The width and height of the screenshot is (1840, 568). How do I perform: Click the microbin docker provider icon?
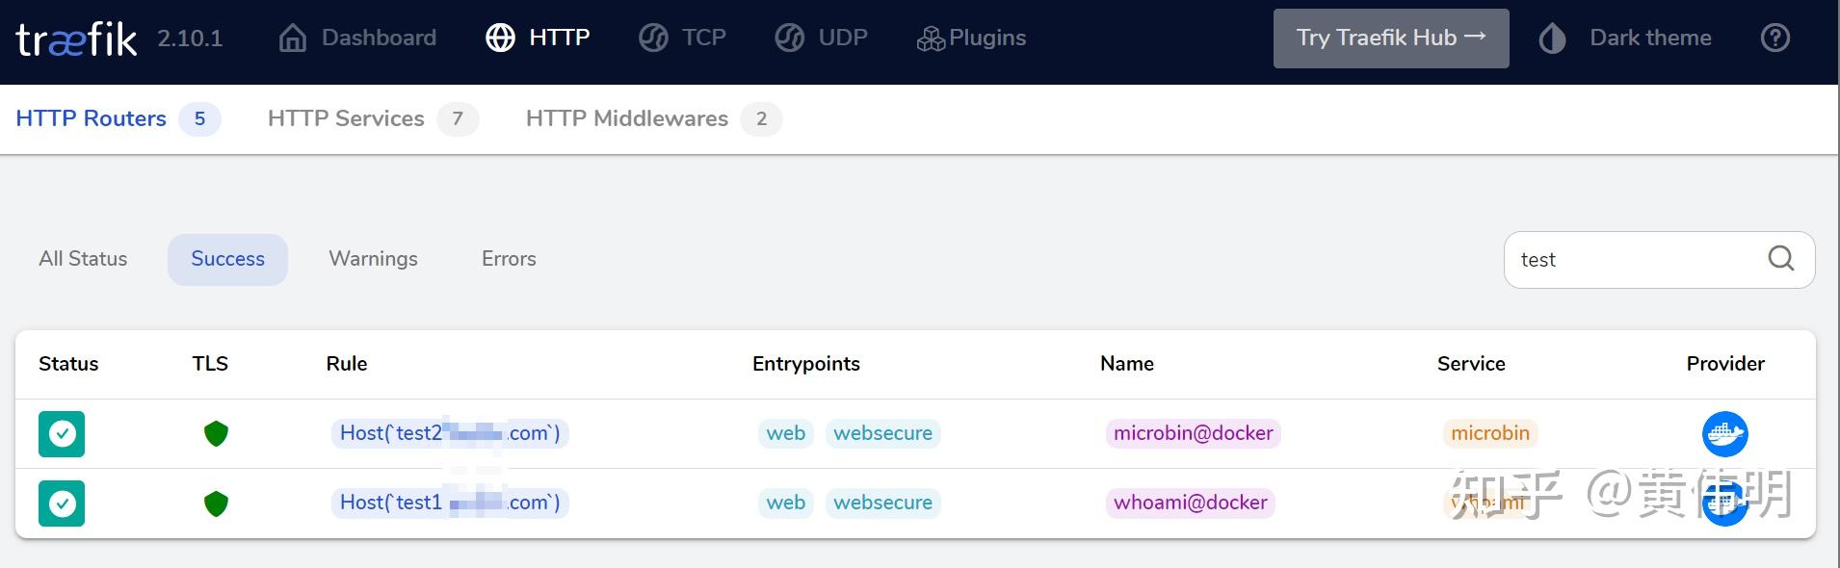pos(1724,434)
